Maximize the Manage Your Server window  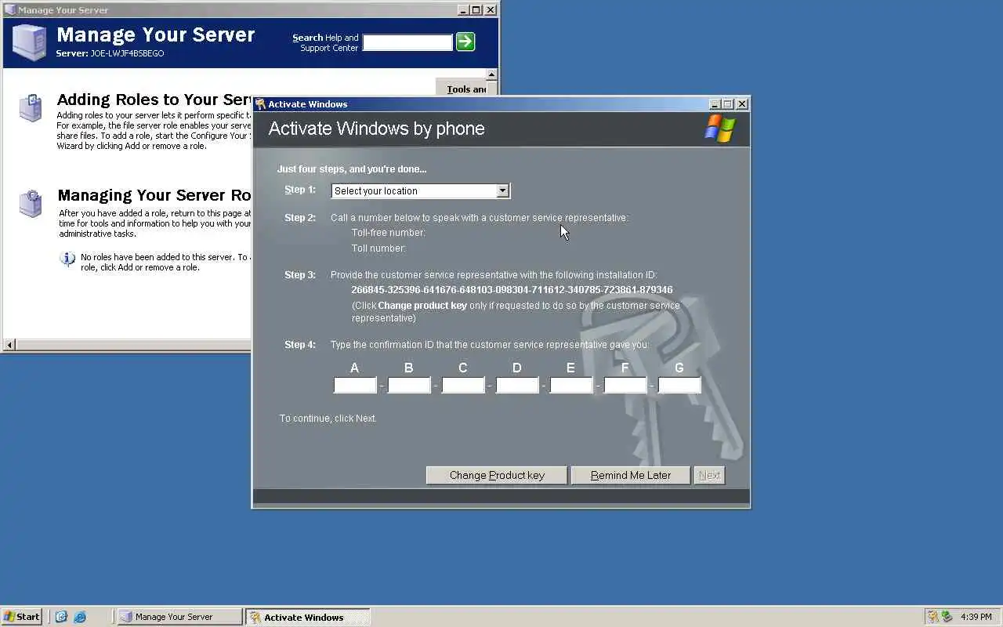pos(476,10)
